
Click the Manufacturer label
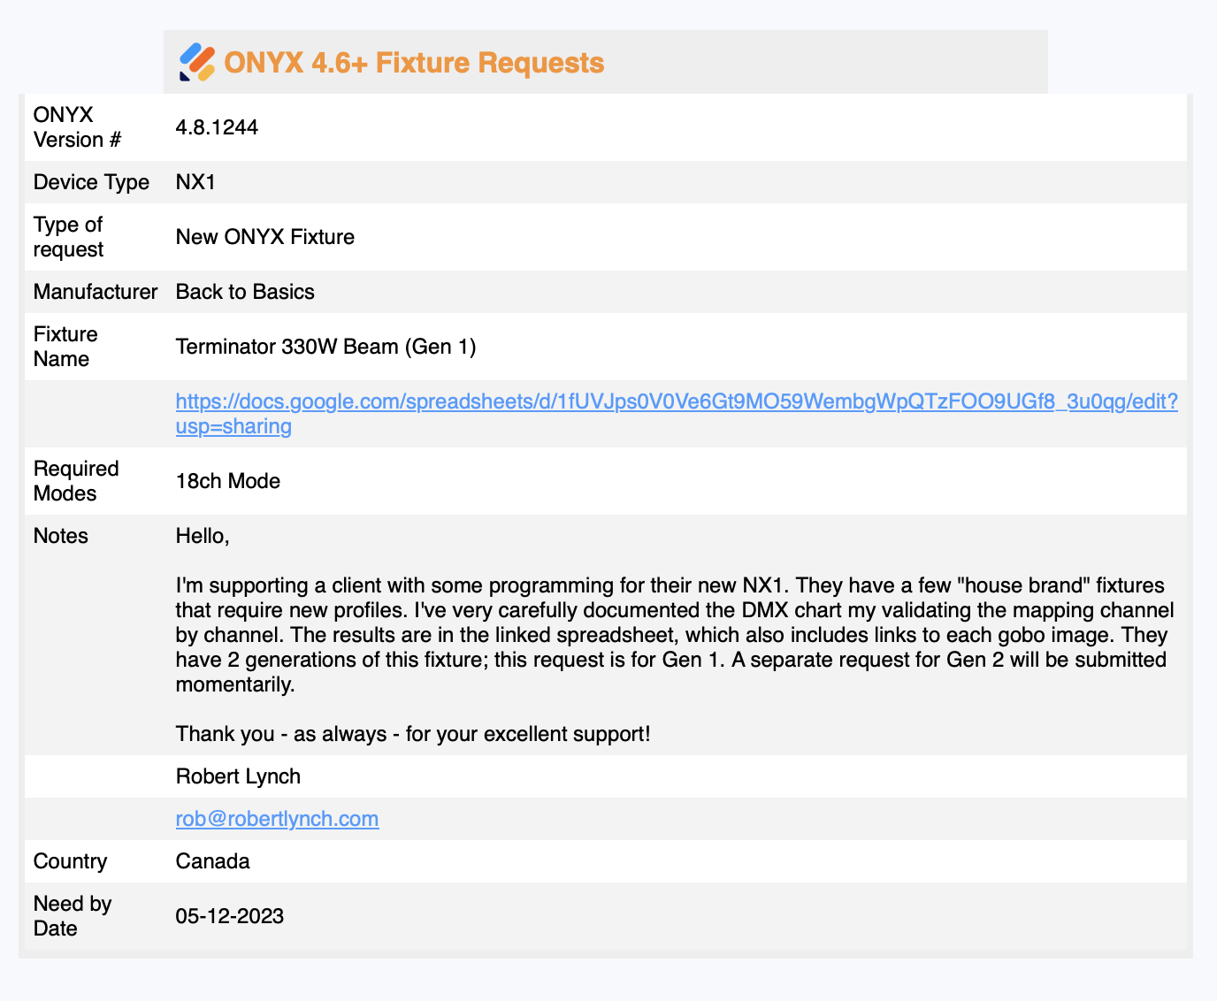tap(96, 292)
